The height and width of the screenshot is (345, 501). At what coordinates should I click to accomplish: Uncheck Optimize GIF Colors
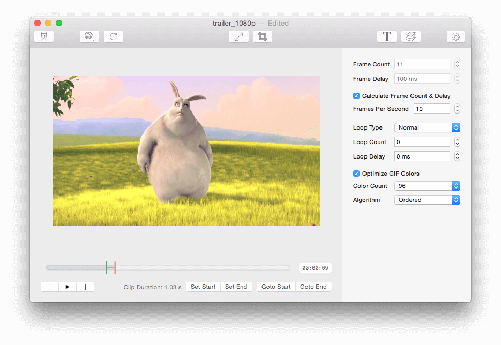click(356, 173)
